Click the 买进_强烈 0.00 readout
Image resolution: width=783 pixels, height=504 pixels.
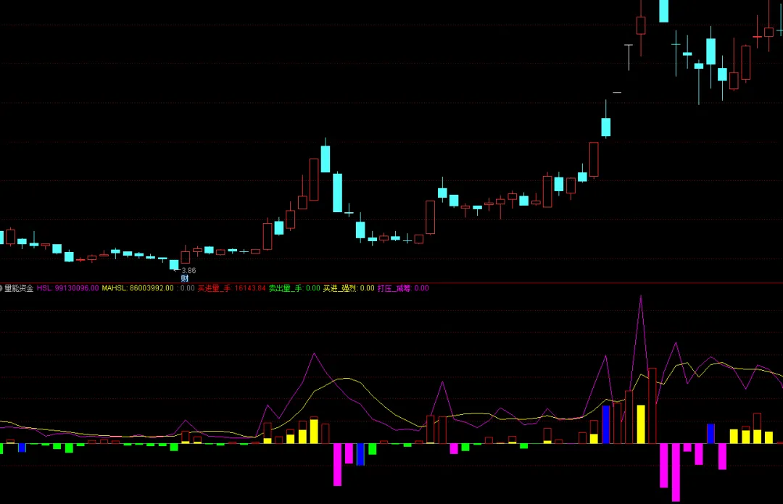pos(349,288)
